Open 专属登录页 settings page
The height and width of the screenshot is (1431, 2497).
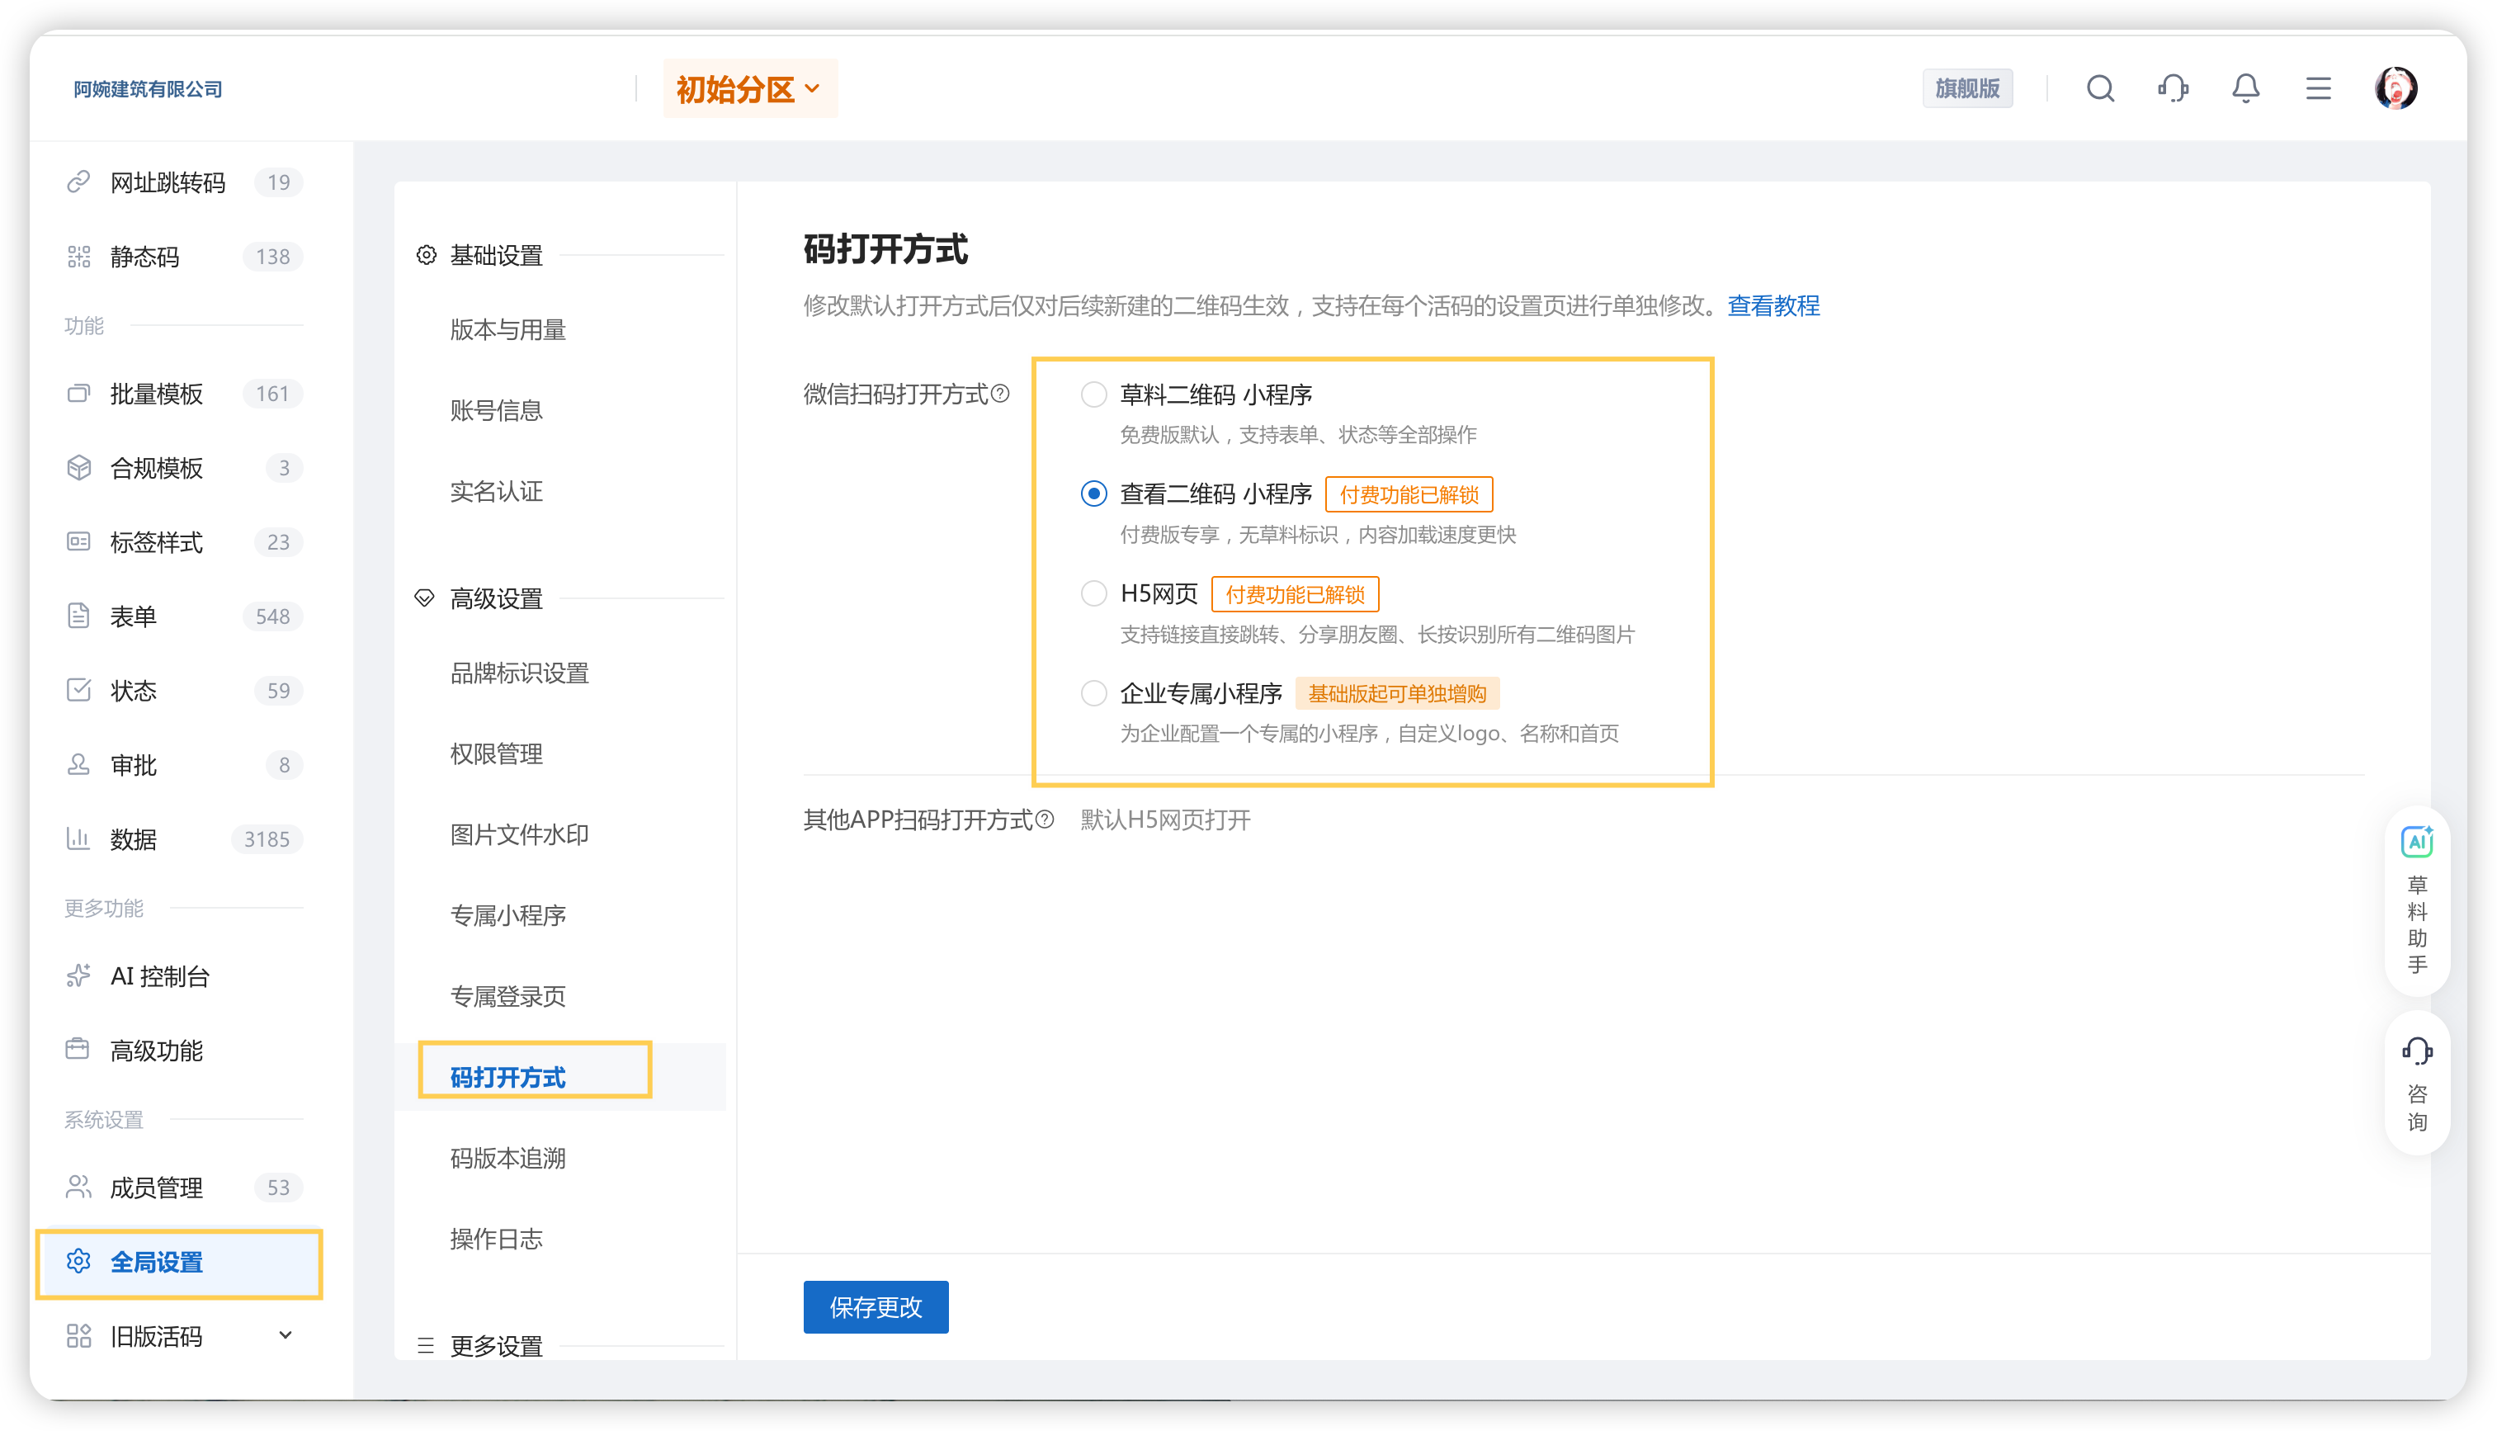click(508, 995)
